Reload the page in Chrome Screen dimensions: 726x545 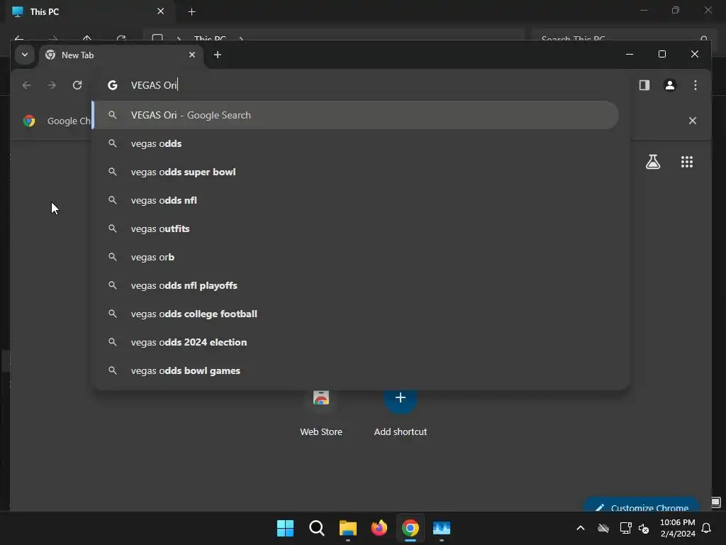point(77,85)
